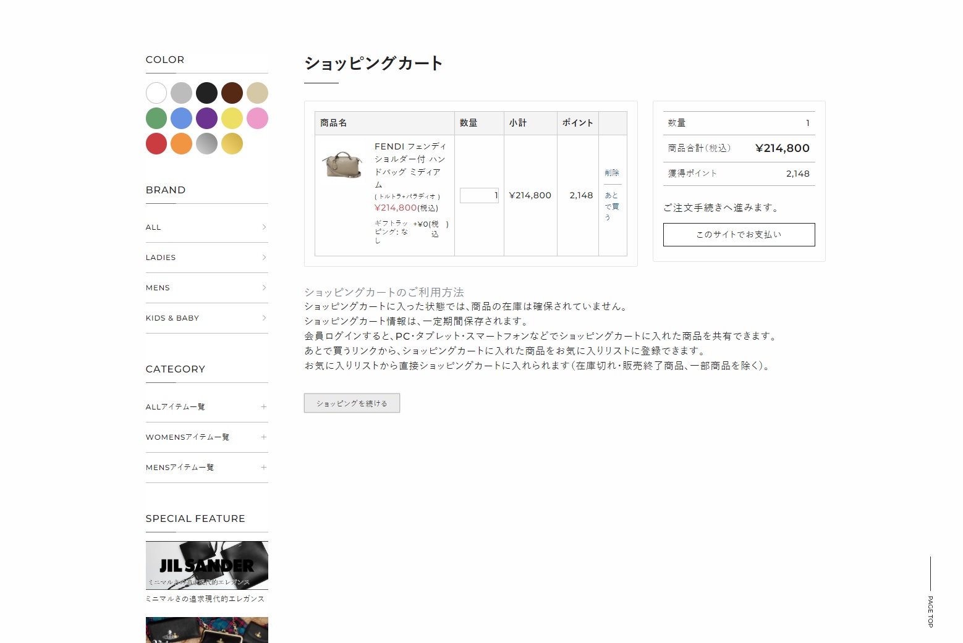Filter by red color swatch
Screen dimensions: 963x643
pos(156,144)
